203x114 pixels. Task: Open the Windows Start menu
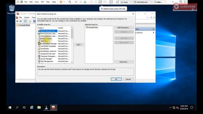[x=10, y=107]
